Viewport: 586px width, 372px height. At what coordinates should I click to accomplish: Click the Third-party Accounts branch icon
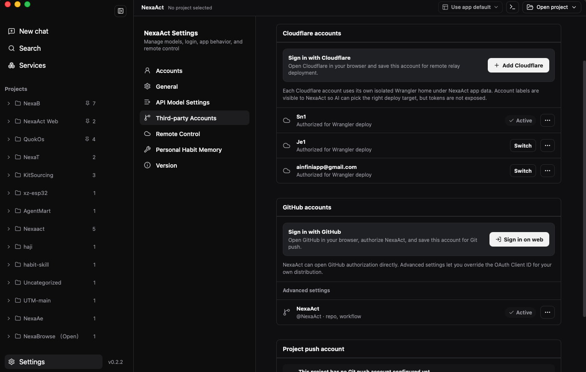pyautogui.click(x=147, y=118)
